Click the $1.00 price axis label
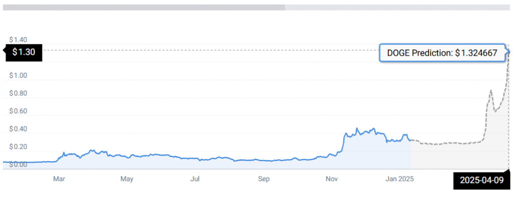The height and width of the screenshot is (199, 513). tap(18, 76)
